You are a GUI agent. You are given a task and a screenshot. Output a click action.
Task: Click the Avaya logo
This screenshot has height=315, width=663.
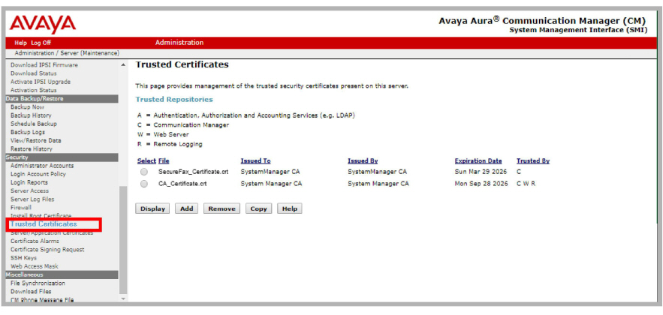pos(43,24)
